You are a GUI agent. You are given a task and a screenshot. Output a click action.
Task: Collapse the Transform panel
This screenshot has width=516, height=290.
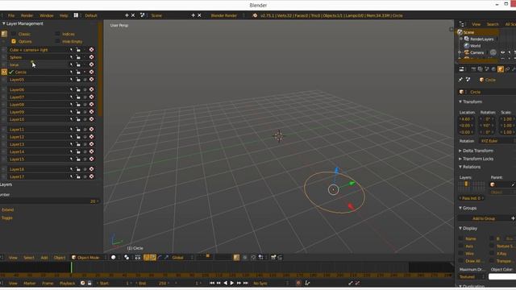[x=460, y=102]
